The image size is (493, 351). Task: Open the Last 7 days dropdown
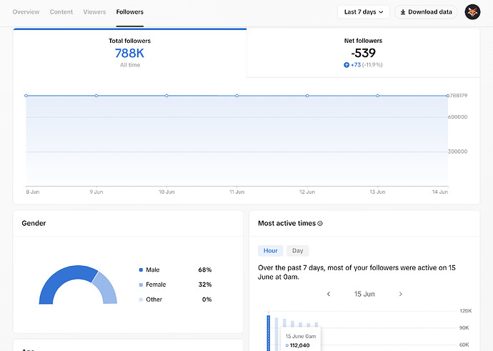click(x=364, y=12)
